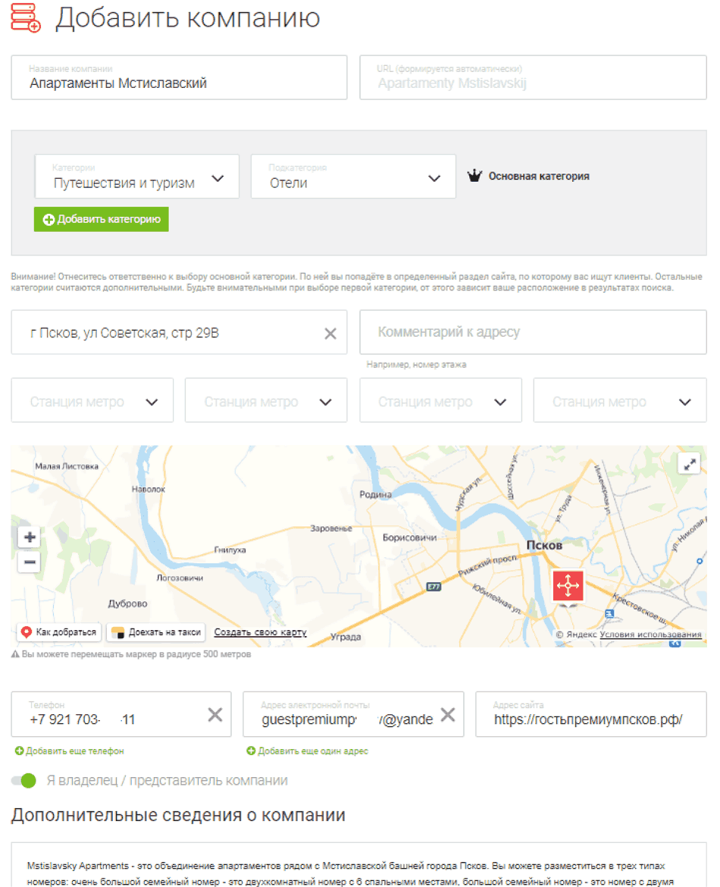Open the Категории dropdown Путешествия и туризм
Viewport: 720px width, 887px height.
tap(137, 177)
